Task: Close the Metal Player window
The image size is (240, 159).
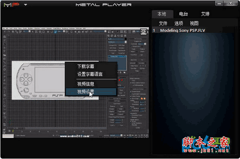Action: 231,3
